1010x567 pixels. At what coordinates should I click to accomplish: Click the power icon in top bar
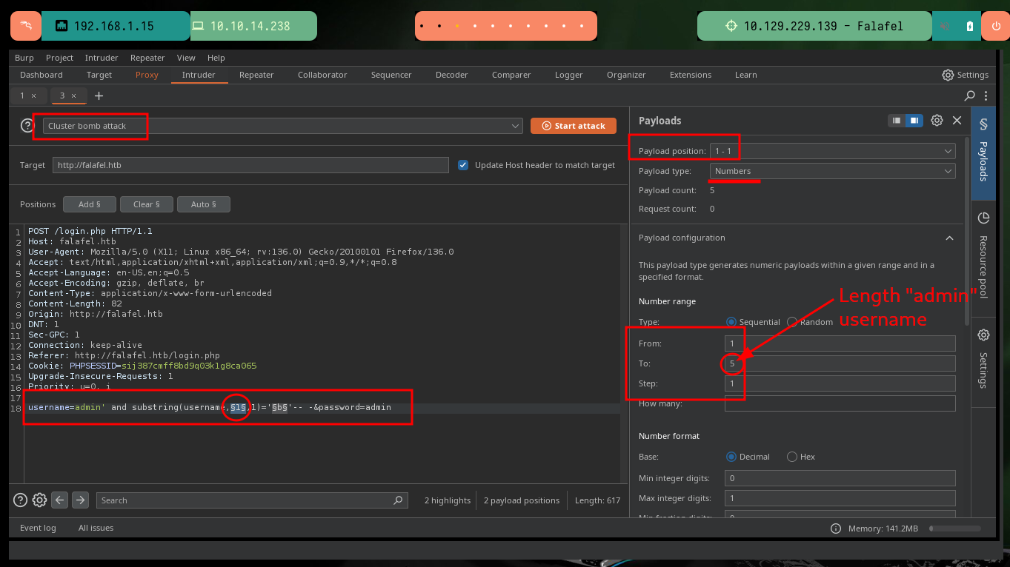coord(995,26)
